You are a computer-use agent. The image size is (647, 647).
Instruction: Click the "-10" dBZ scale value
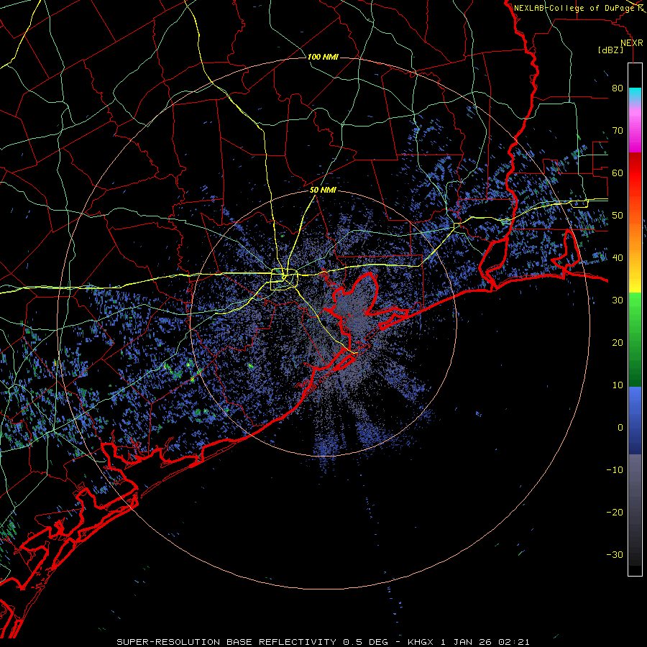(x=615, y=469)
